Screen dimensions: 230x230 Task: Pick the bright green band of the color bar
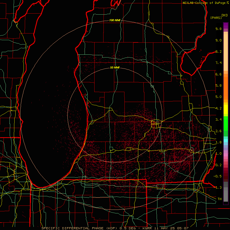point(226,123)
